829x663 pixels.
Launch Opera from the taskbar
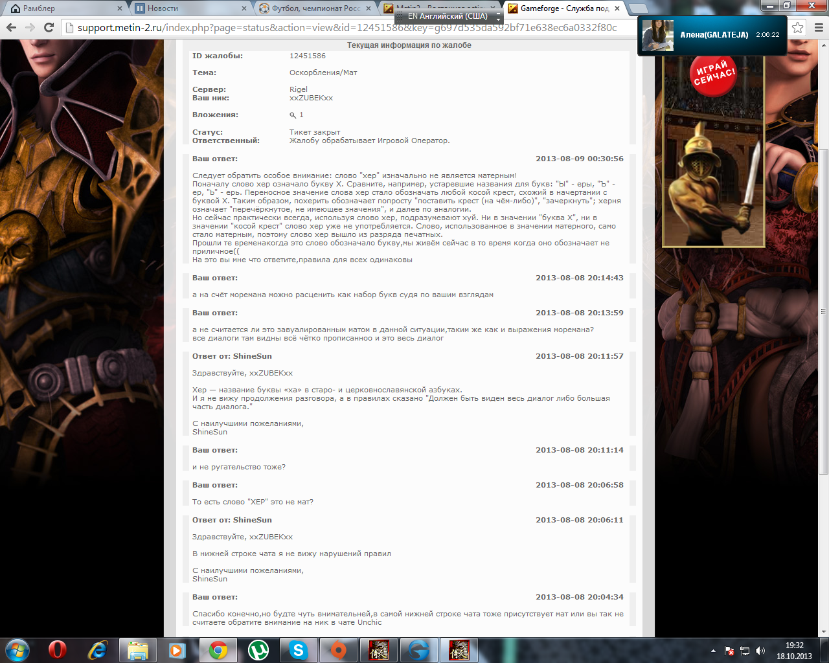pos(57,650)
